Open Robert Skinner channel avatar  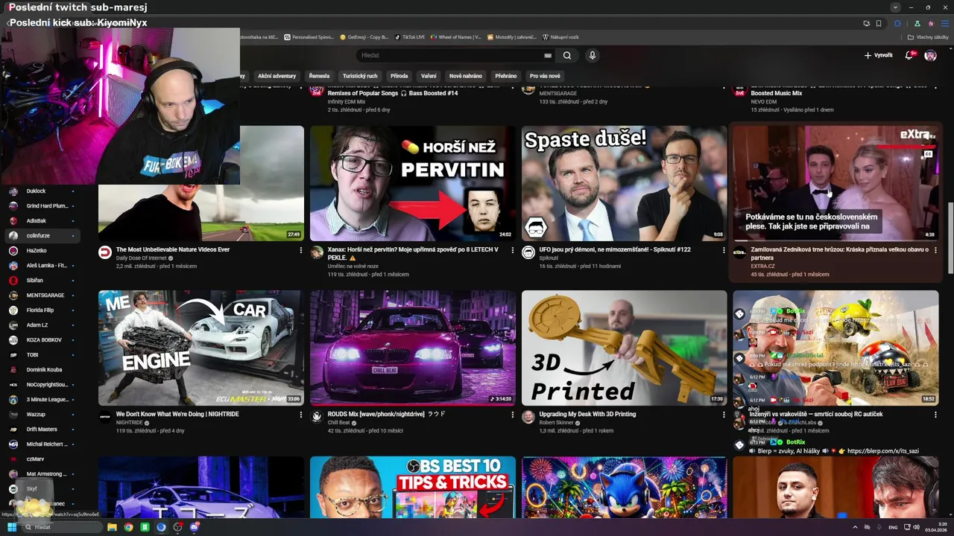[528, 417]
